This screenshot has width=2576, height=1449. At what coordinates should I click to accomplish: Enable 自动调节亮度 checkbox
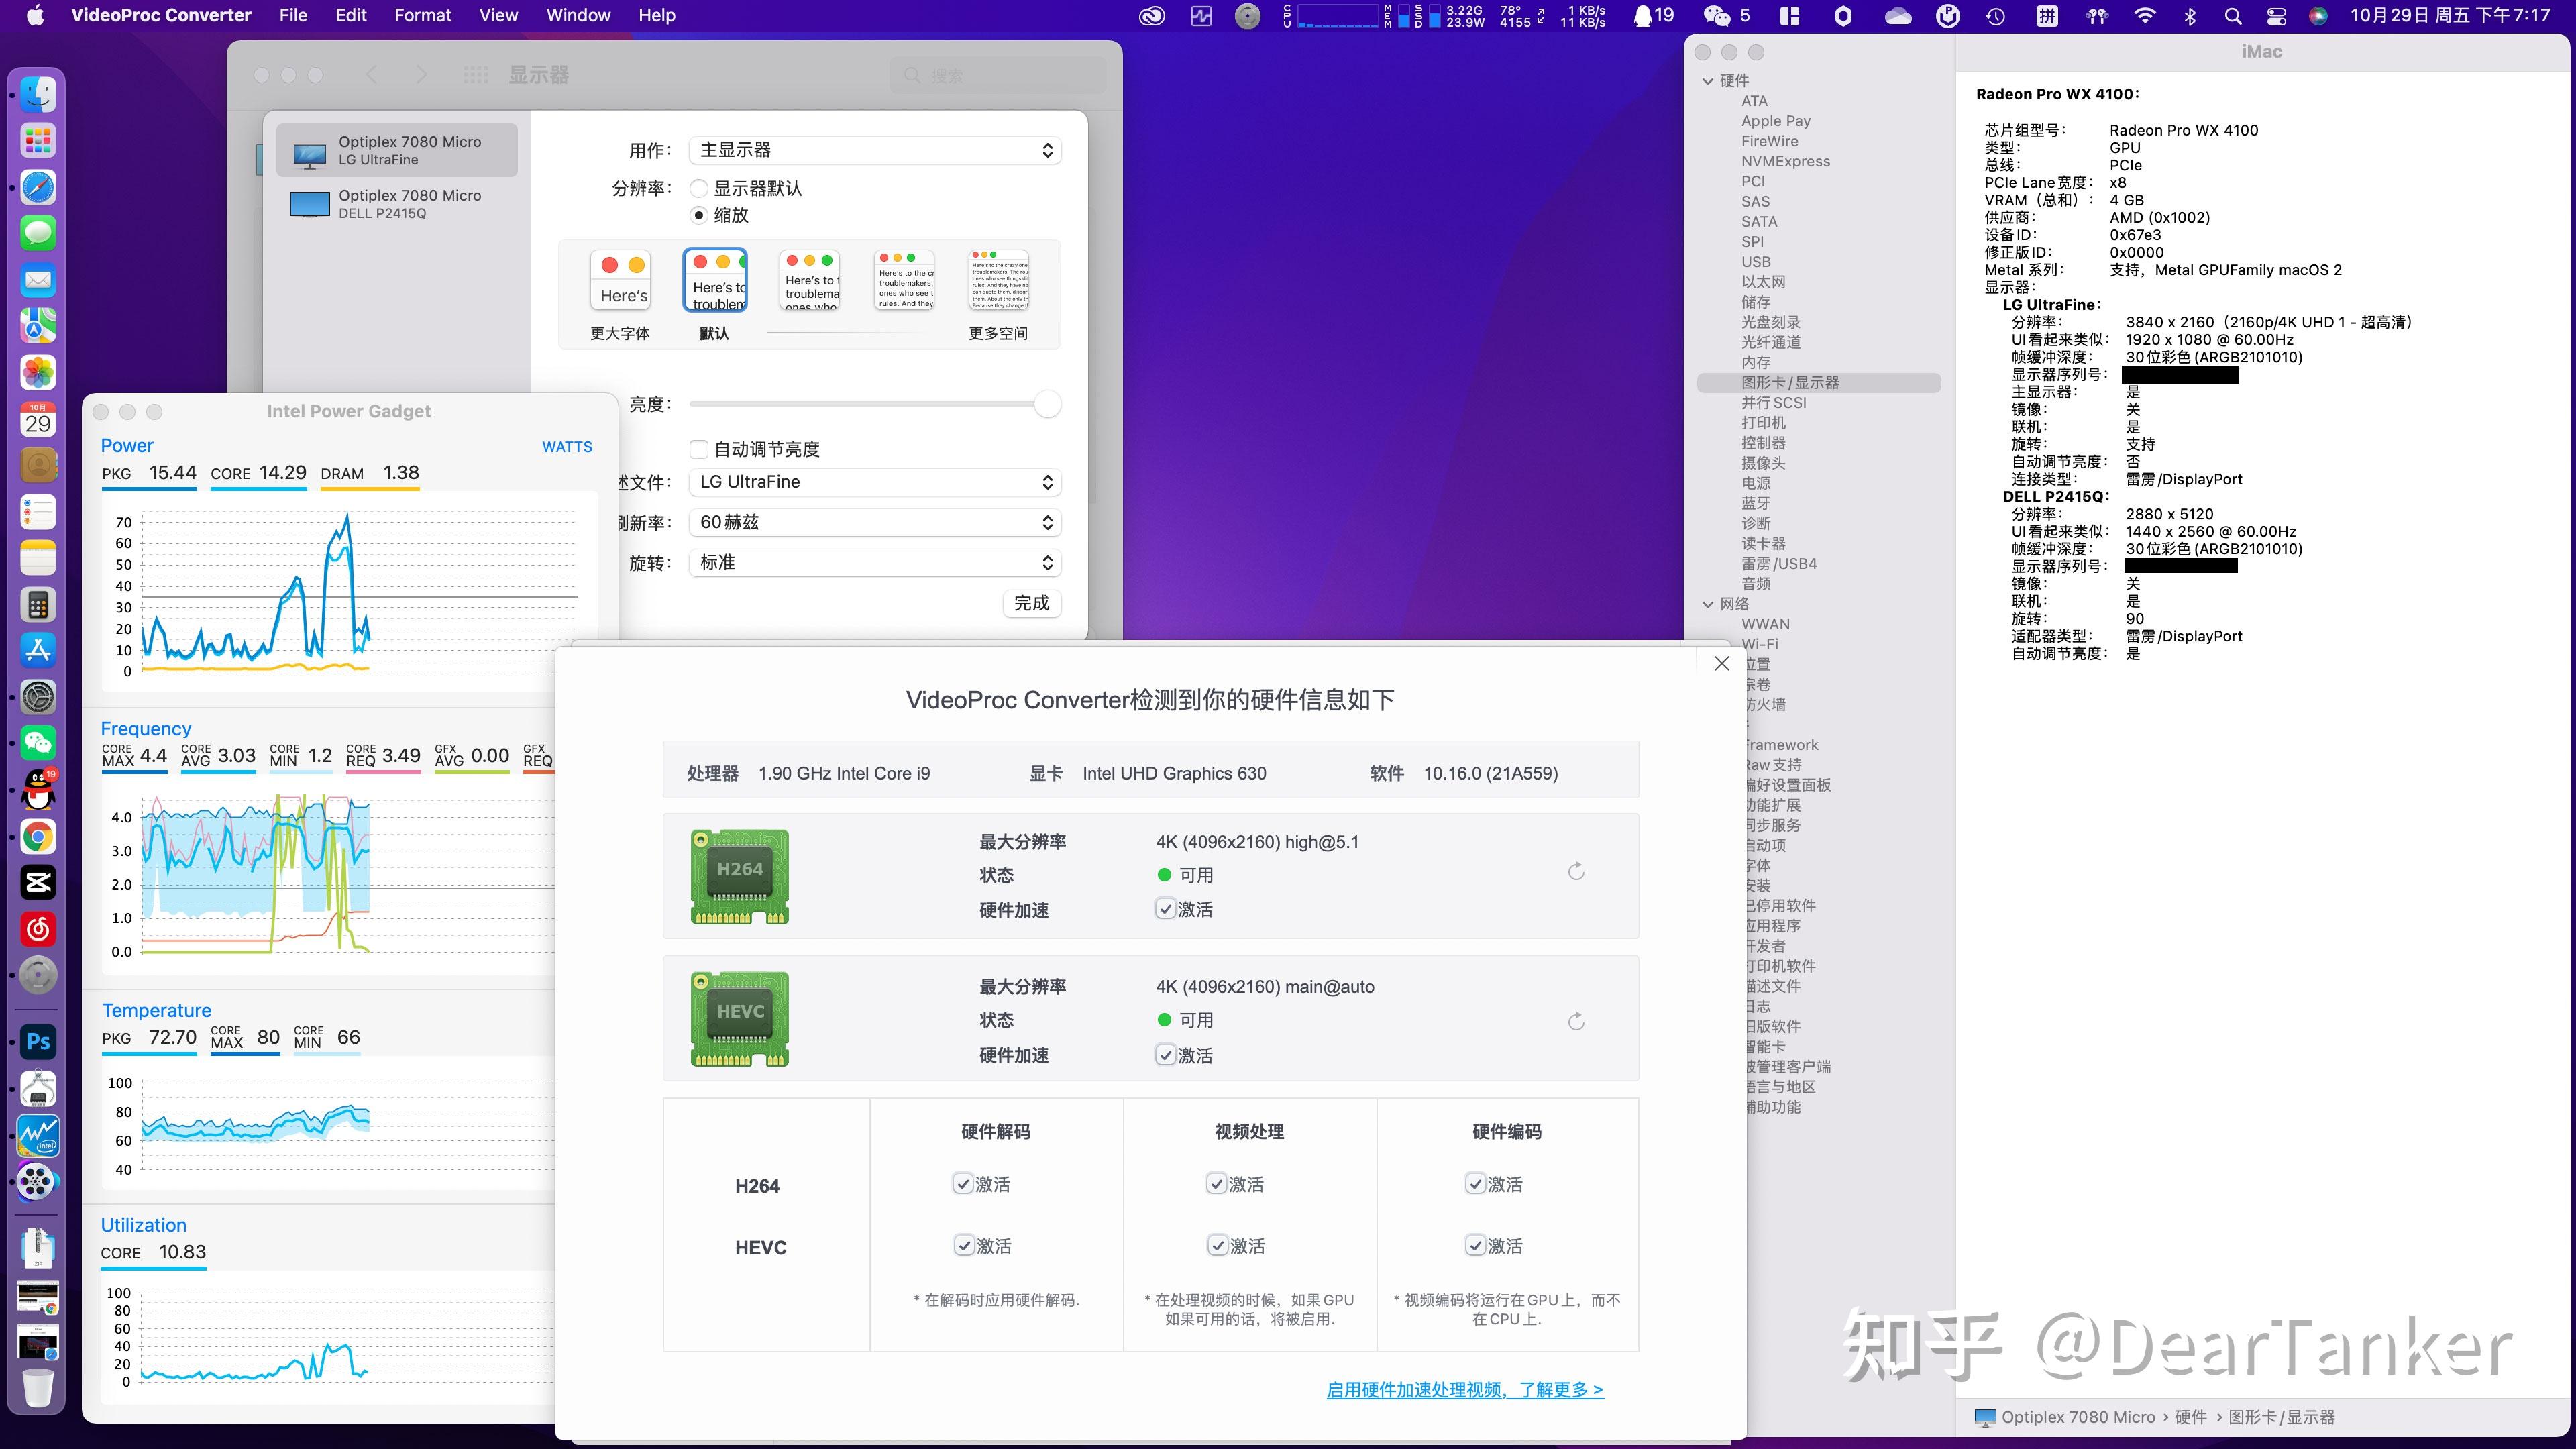point(699,449)
